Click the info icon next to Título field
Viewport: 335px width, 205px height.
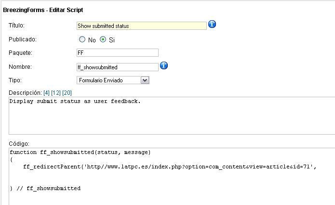[x=212, y=24]
